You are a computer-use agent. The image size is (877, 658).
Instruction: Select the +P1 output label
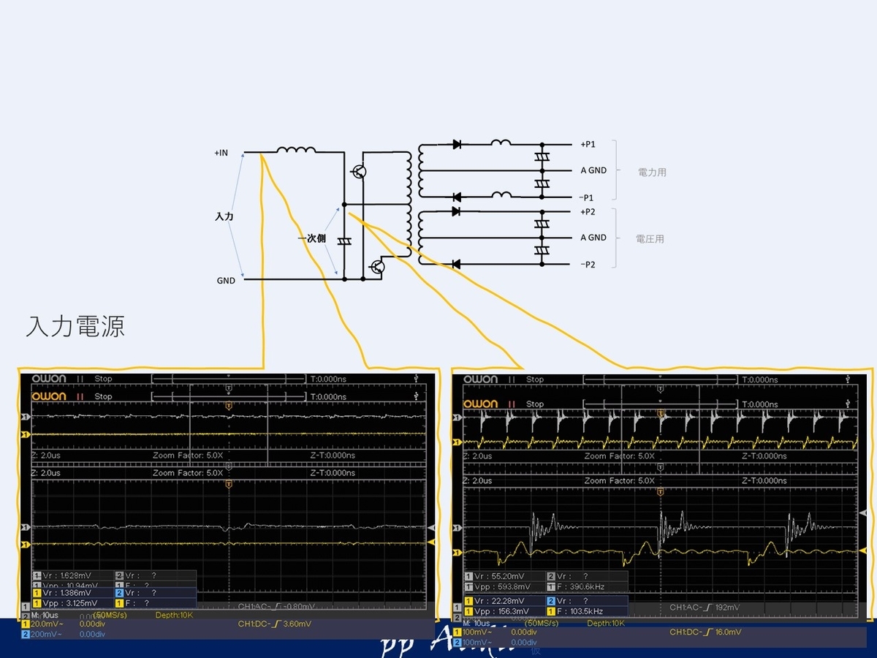588,145
